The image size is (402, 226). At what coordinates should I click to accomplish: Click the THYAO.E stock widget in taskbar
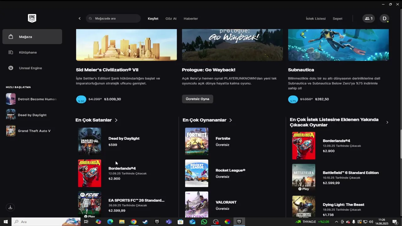point(312,222)
